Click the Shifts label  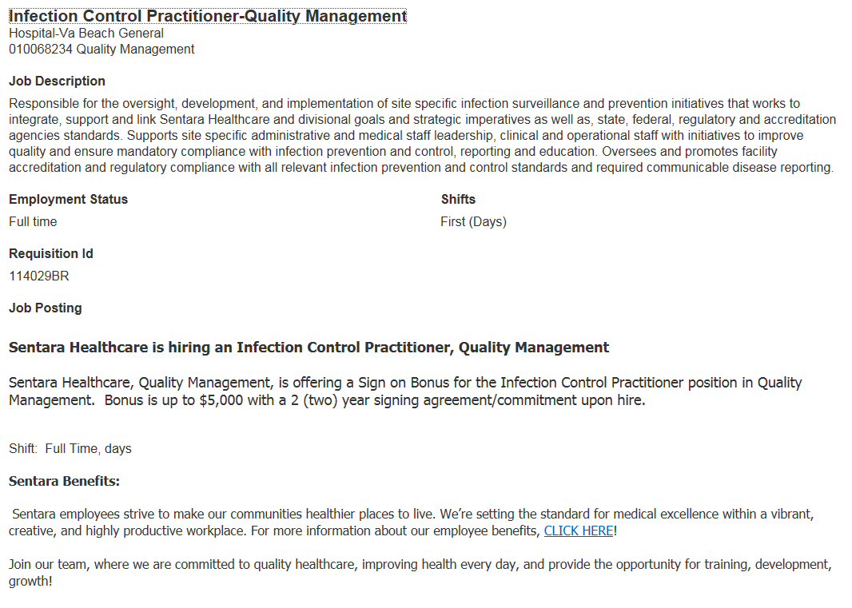[458, 200]
